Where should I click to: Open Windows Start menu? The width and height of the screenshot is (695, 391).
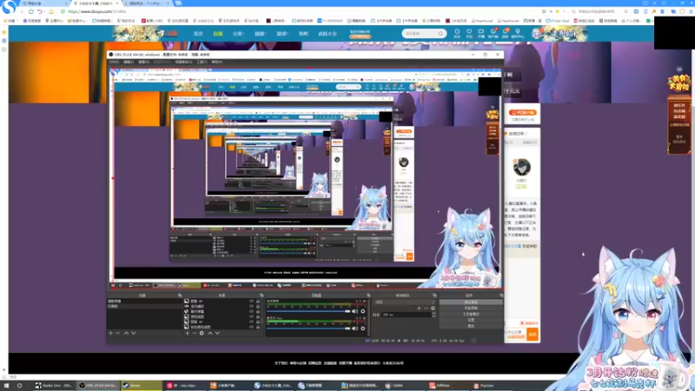[x=7, y=386]
